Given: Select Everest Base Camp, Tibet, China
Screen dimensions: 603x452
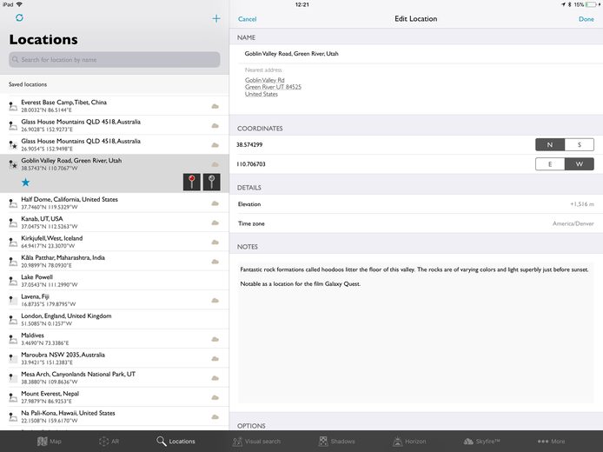Looking at the screenshot, I should point(115,106).
